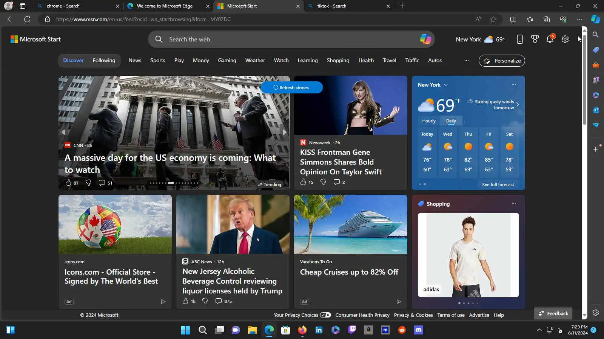Like the CNN economy story

point(72,183)
